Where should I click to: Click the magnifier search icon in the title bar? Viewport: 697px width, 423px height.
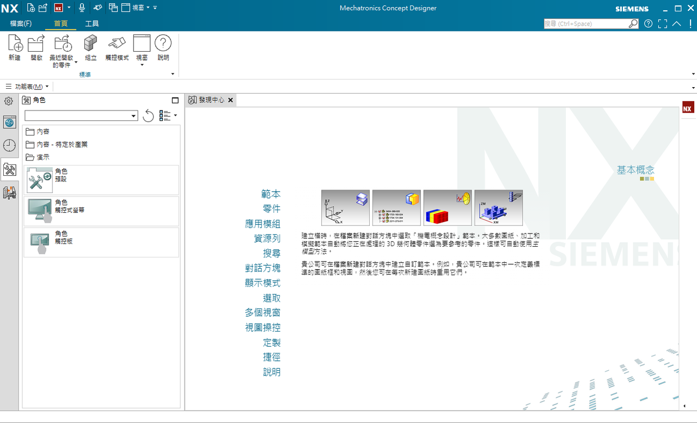633,23
